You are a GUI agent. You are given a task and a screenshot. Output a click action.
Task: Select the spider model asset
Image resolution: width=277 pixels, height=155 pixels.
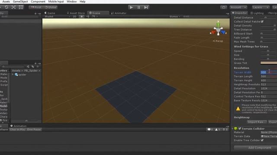click(x=20, y=74)
